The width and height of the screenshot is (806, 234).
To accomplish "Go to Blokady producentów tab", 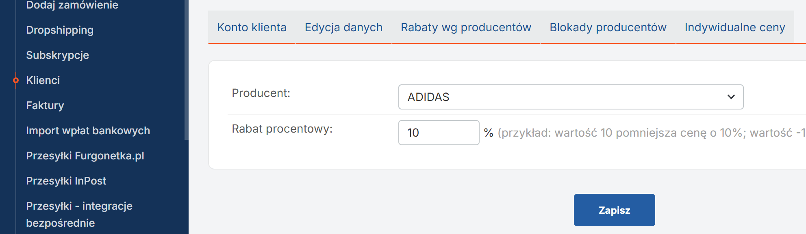I will pyautogui.click(x=608, y=27).
